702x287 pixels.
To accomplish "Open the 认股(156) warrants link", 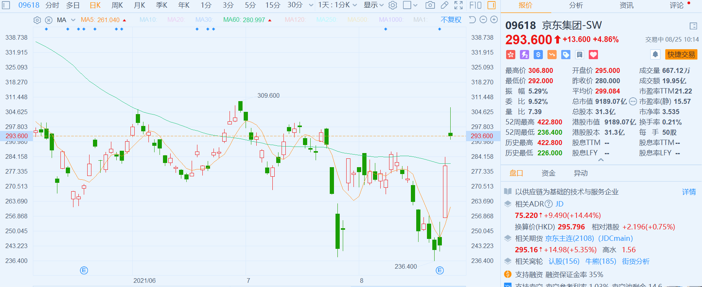I will (564, 261).
